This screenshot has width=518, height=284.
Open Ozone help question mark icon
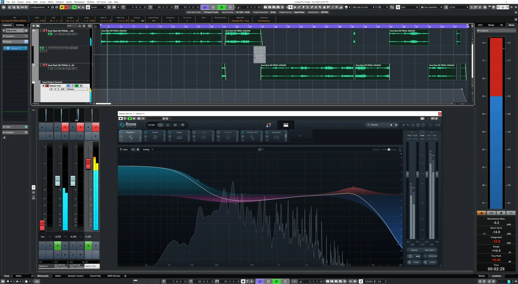423,125
